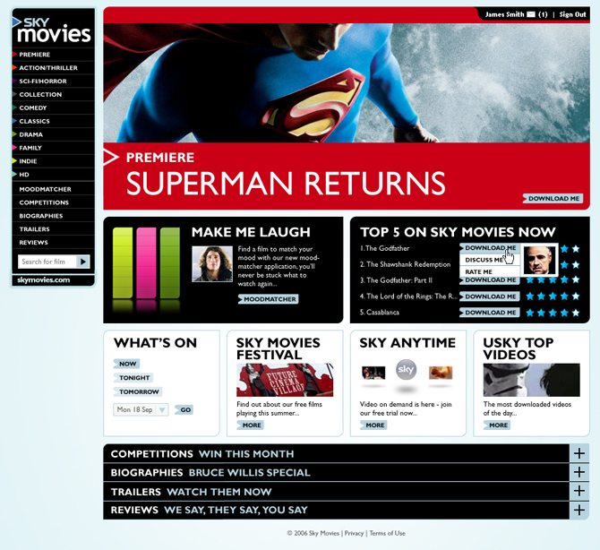Open the Comedy category in sidebar

click(33, 107)
